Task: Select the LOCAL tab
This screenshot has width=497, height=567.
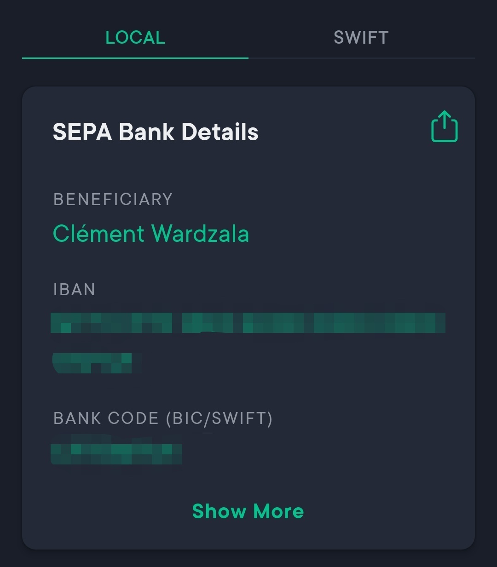Action: (x=135, y=38)
